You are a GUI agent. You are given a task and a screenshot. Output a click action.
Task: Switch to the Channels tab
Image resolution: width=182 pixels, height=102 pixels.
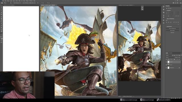point(171,53)
